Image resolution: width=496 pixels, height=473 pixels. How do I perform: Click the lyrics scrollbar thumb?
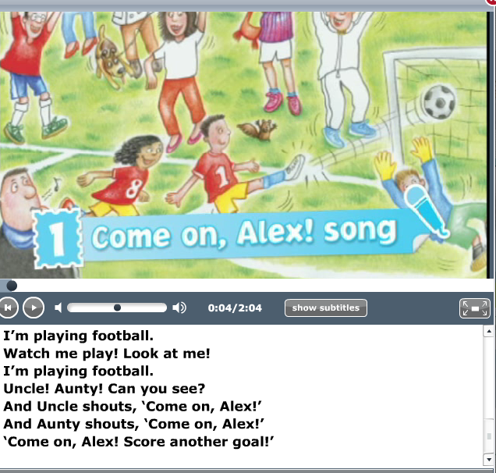click(489, 436)
